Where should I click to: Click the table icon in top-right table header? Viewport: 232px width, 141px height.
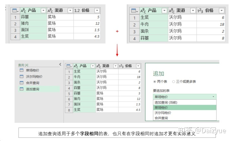pyautogui.click(x=134, y=11)
